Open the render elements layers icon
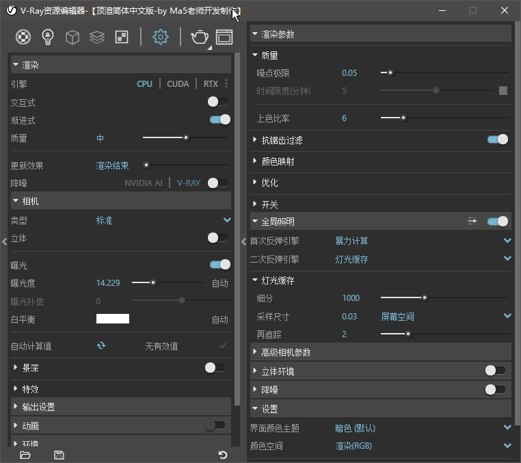Screen dimensions: 521x463 (x=97, y=37)
